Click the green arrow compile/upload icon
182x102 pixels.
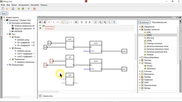pyautogui.click(x=23, y=9)
